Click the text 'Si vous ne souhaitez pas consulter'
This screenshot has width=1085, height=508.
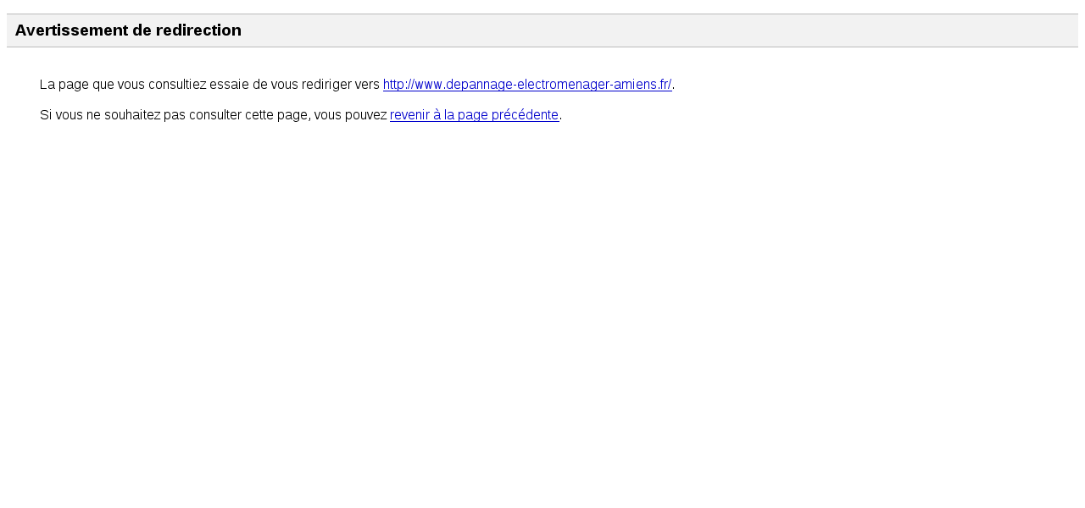click(141, 115)
